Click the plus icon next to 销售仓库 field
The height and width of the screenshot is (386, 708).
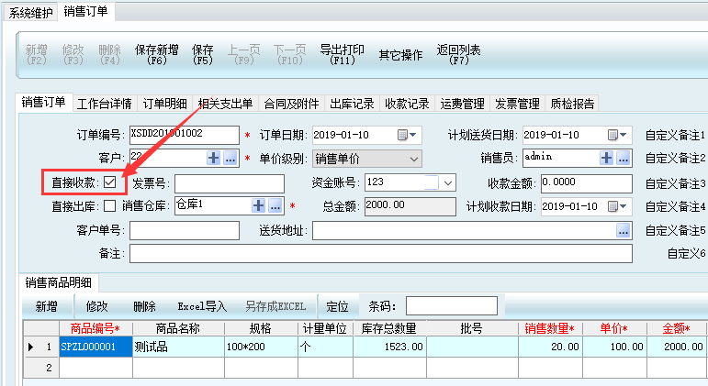259,205
